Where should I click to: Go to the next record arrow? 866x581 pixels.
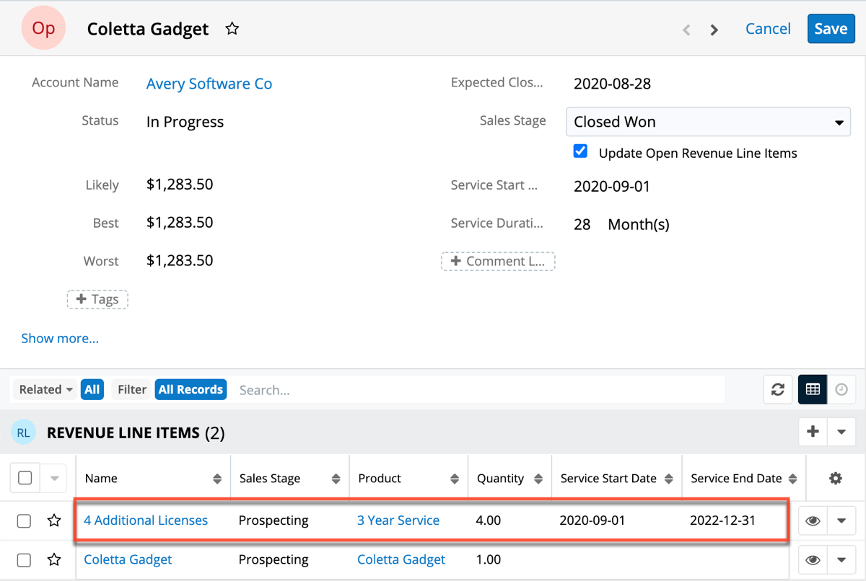coord(714,30)
